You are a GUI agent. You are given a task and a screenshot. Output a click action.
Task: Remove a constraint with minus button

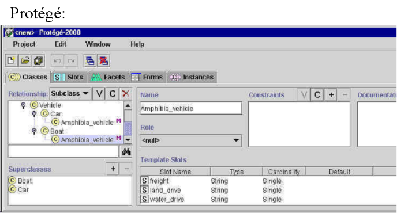pos(344,95)
